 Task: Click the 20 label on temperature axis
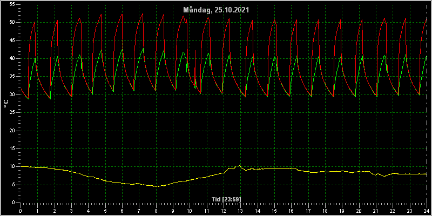(x=11, y=131)
